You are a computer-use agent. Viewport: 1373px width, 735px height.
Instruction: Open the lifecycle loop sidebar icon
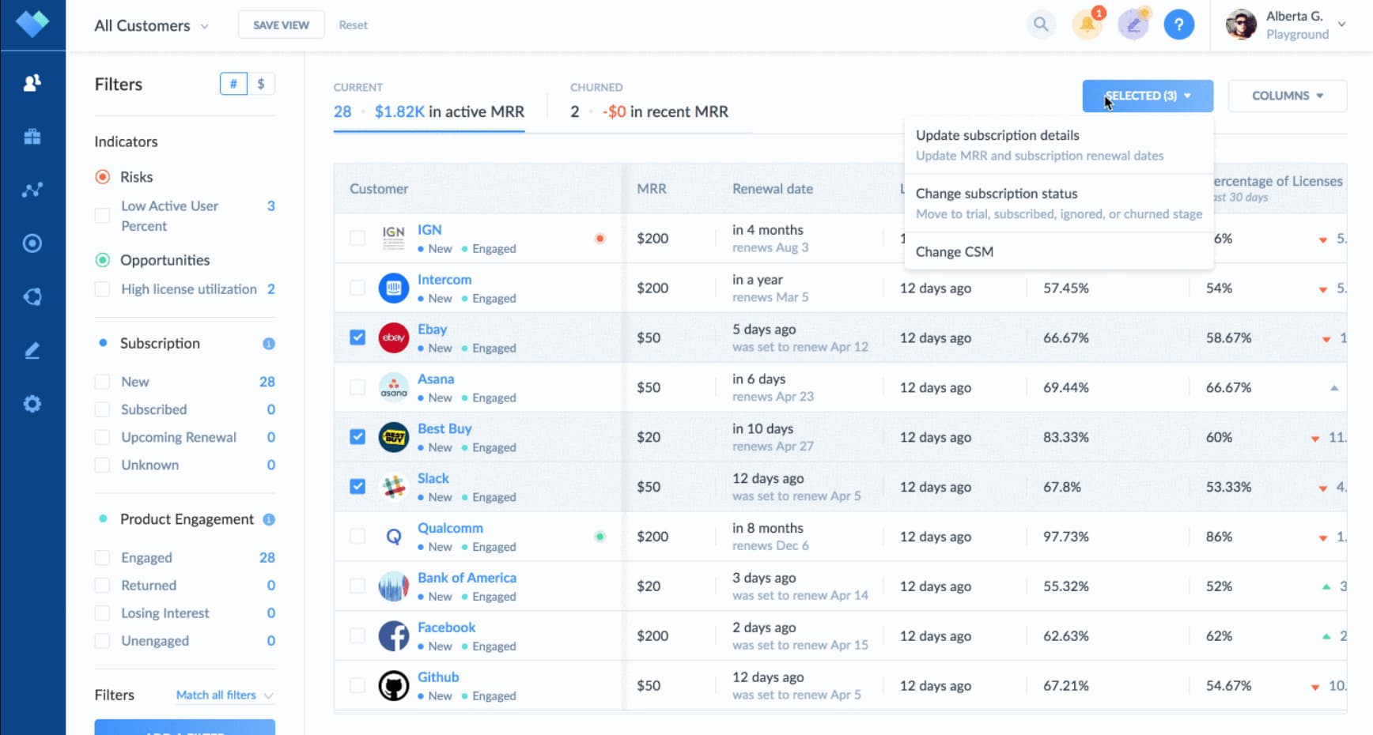(32, 296)
